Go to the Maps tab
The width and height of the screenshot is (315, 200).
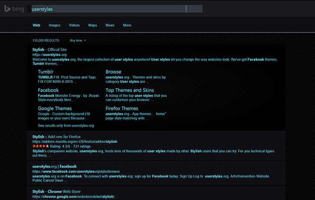tap(93, 25)
